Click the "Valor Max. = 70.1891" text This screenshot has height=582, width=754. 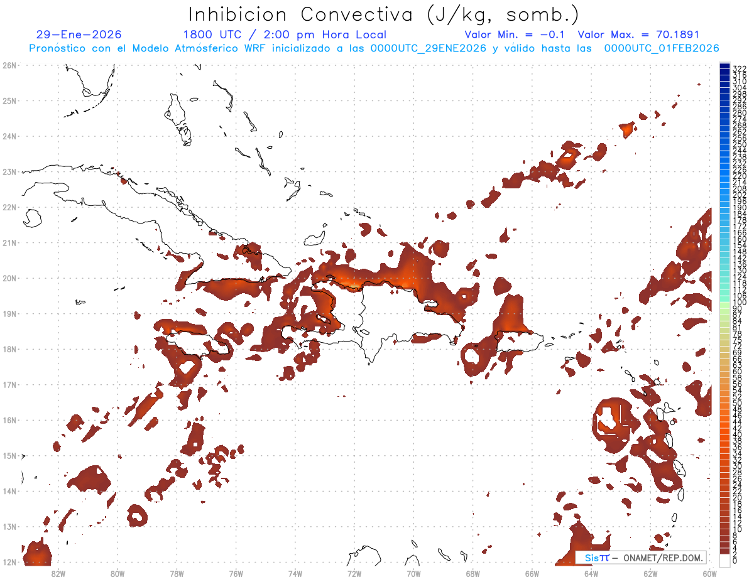638,35
